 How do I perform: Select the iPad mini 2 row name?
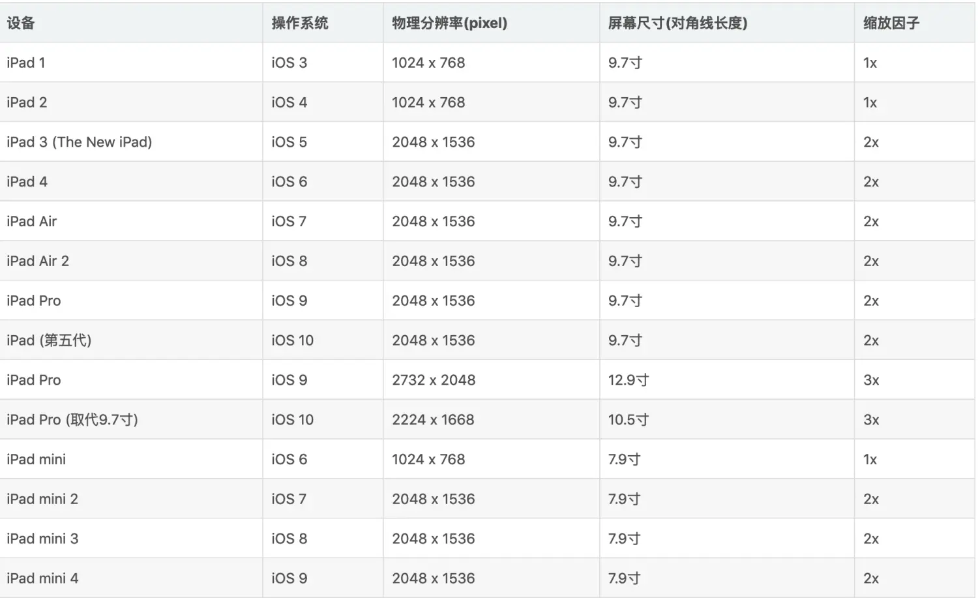point(42,500)
